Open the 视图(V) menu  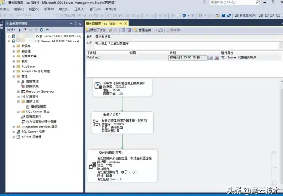click(x=34, y=9)
